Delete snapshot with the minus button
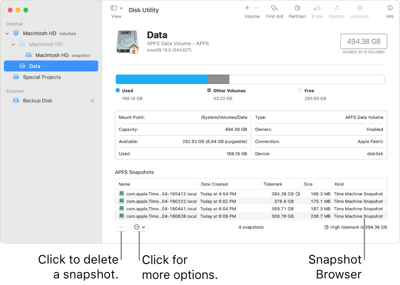Screen dimensions: 400x285 (x=121, y=227)
